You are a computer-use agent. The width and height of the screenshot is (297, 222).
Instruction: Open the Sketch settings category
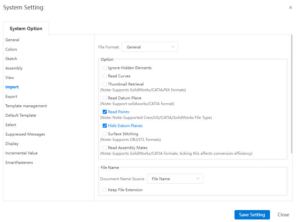pos(11,58)
